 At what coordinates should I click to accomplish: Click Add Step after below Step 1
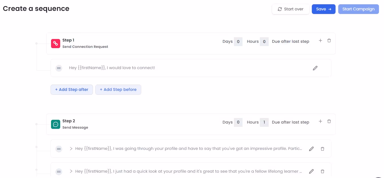72,89
